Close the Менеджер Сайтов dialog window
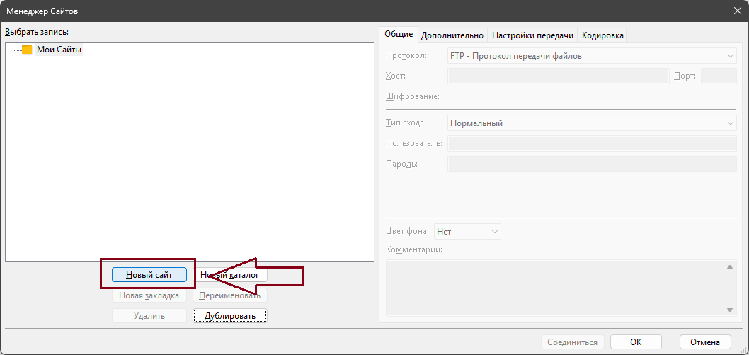The height and width of the screenshot is (355, 749). pyautogui.click(x=738, y=10)
